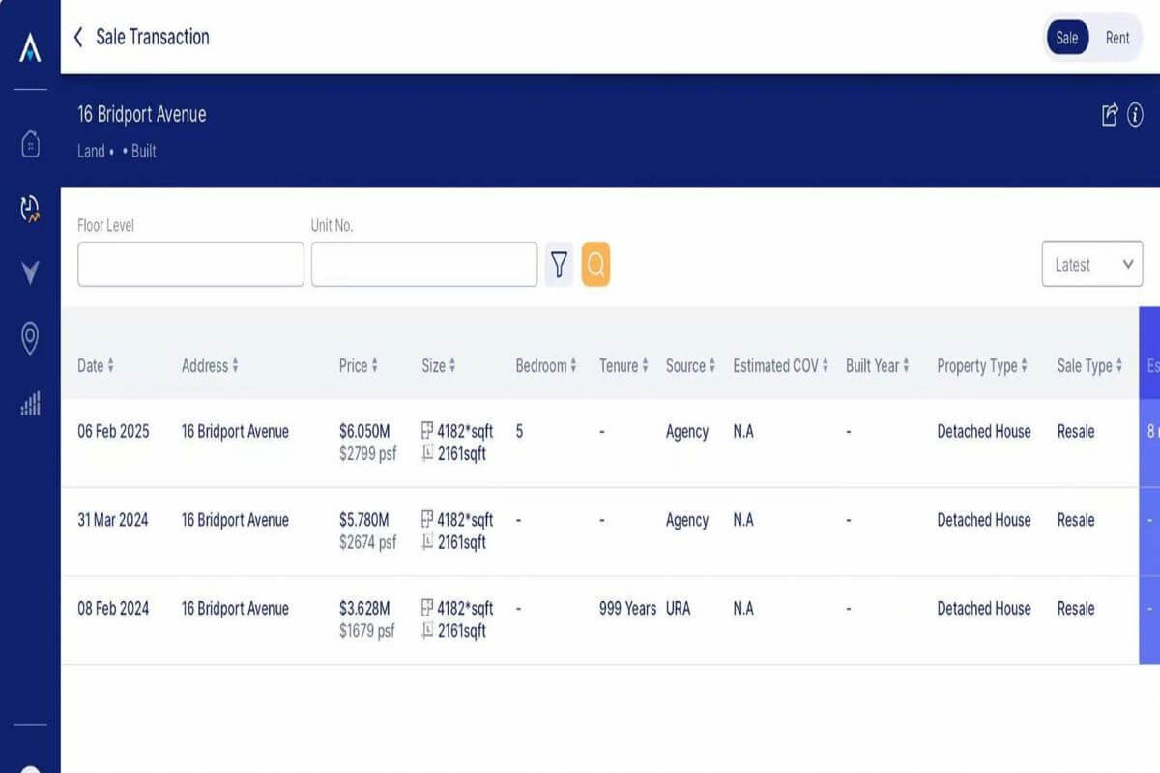
Task: Click the funnel filter icon
Action: point(559,264)
